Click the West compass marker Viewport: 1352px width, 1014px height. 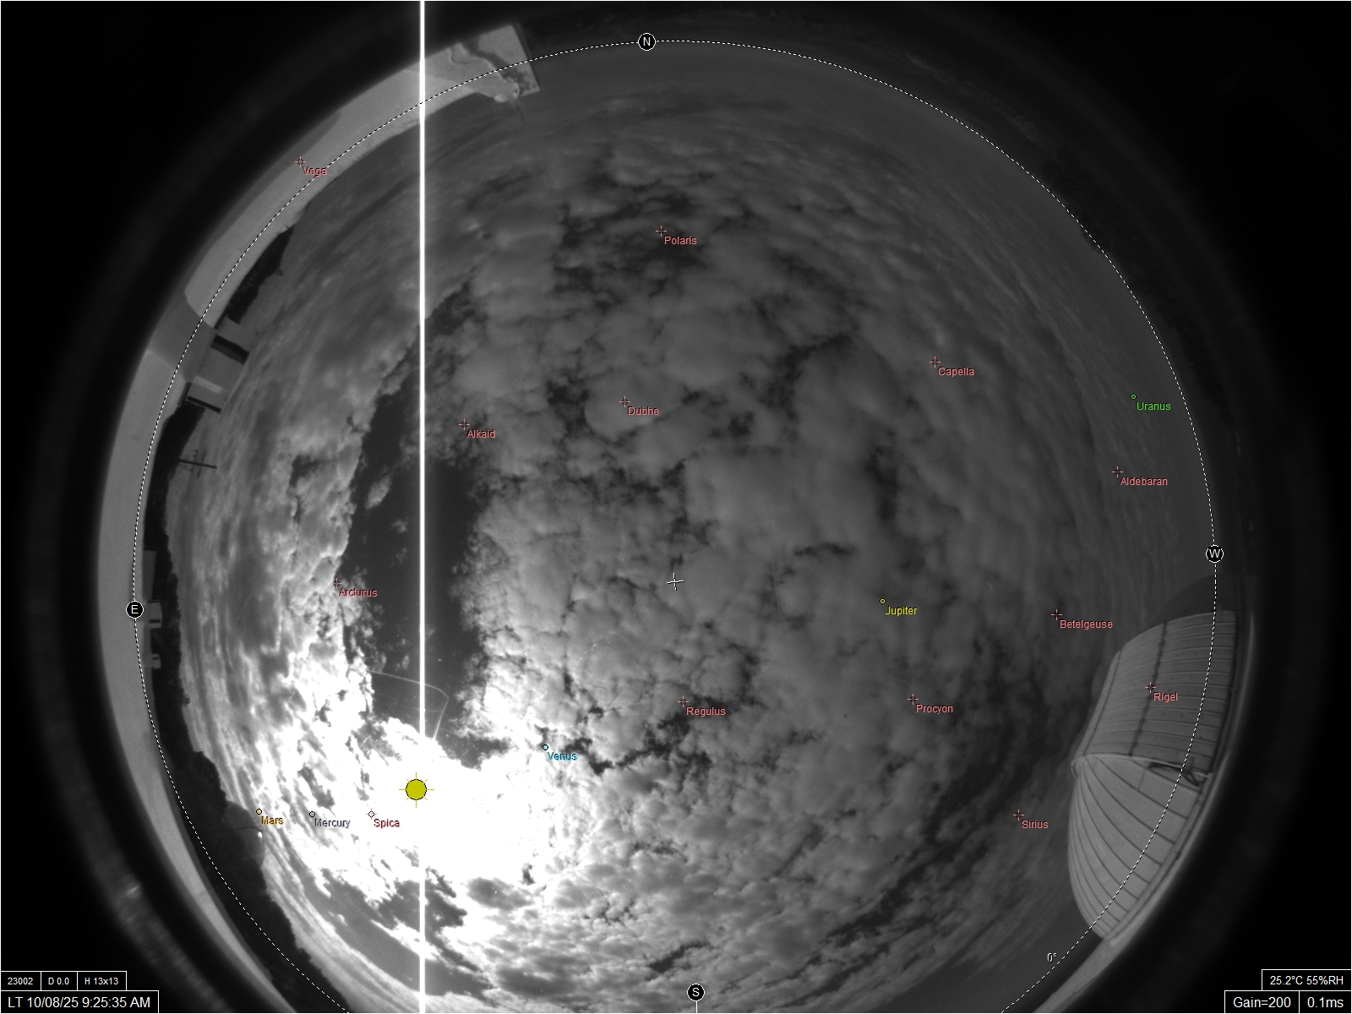1214,554
